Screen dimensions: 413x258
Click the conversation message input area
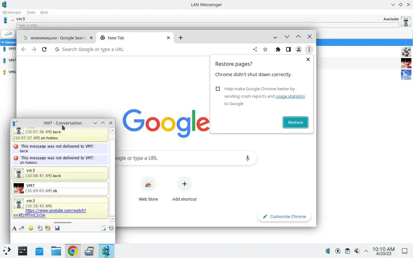(x=63, y=238)
